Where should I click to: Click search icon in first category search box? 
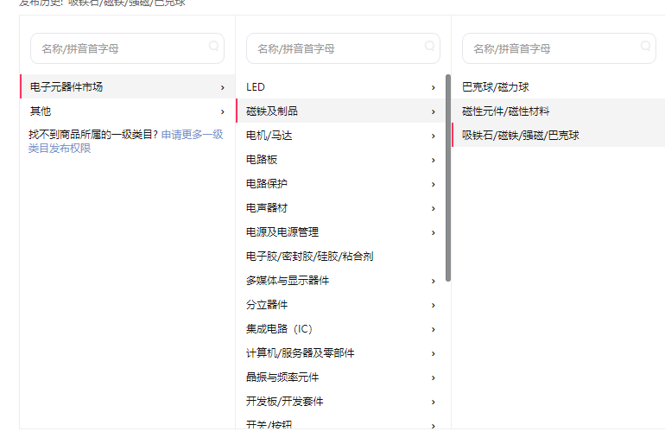[213, 47]
